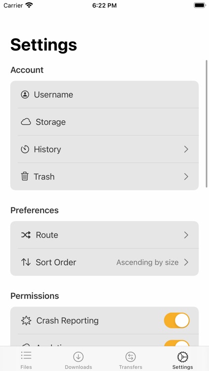
Task: Tap the Trash can icon
Action: tap(25, 177)
